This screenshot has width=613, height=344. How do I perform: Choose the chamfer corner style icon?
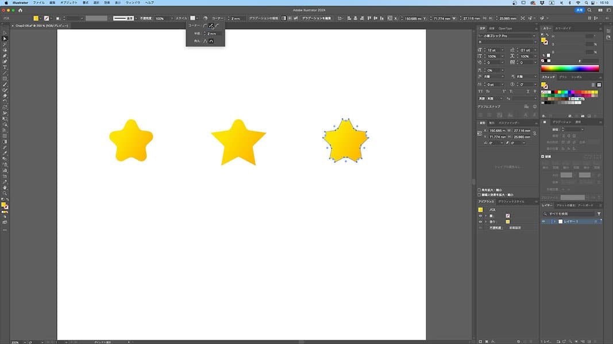coord(218,26)
